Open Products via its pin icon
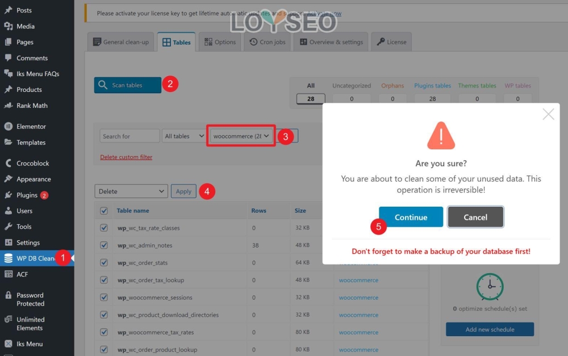568x356 pixels. point(9,90)
